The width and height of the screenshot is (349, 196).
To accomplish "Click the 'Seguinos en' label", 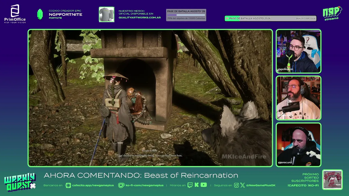I will pyautogui.click(x=223, y=185).
